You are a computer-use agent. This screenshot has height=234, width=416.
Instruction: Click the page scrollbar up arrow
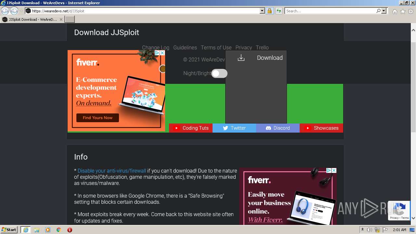pyautogui.click(x=413, y=30)
